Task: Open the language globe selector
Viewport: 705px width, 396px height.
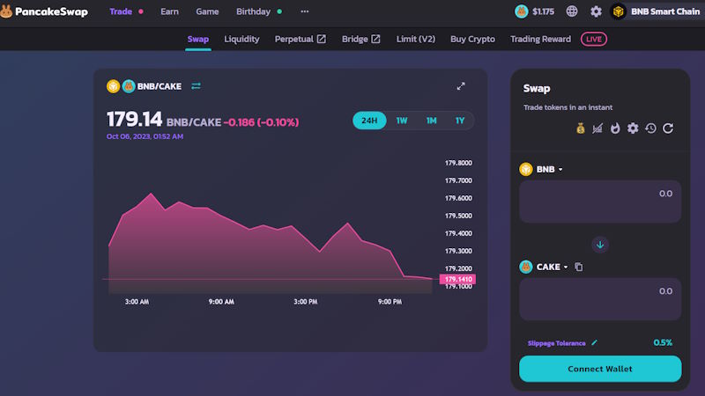Action: (x=573, y=12)
